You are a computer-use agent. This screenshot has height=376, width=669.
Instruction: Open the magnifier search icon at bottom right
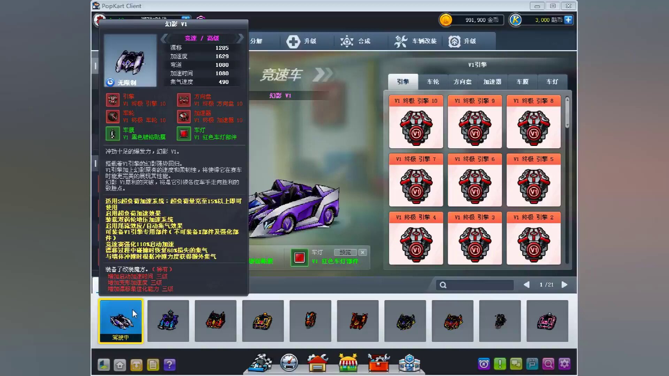pyautogui.click(x=548, y=364)
